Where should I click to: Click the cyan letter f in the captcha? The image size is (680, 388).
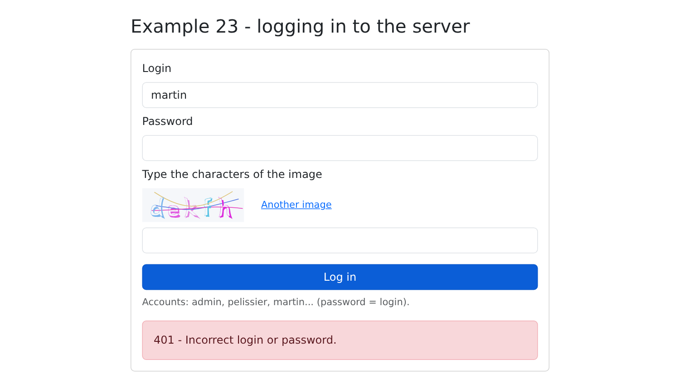pos(208,207)
